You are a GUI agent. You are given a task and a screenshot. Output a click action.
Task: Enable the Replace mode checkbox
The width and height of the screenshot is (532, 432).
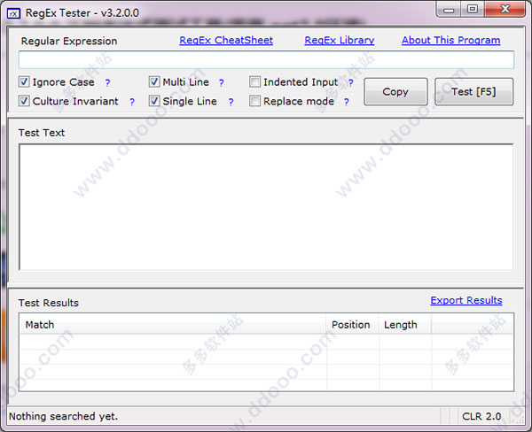(254, 101)
